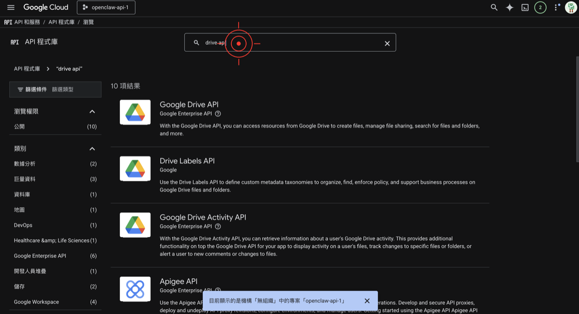View notifications showing 2
This screenshot has width=579, height=314.
[x=540, y=7]
